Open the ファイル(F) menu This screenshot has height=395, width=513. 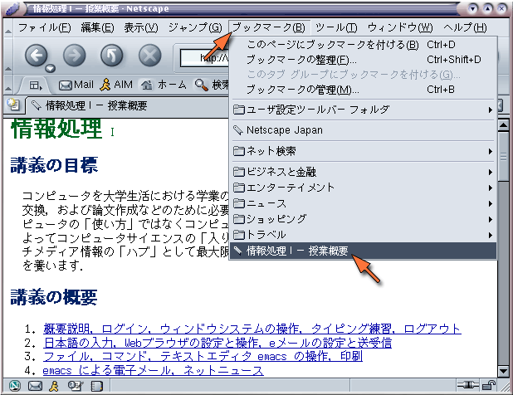44,27
